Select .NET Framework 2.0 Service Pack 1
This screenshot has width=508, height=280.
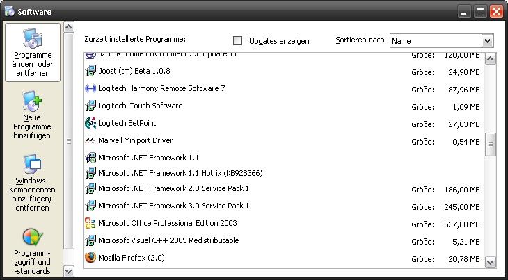tap(174, 188)
